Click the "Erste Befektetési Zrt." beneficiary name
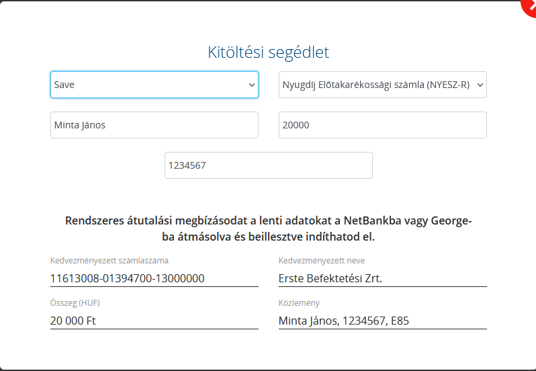536x371 pixels. (330, 278)
